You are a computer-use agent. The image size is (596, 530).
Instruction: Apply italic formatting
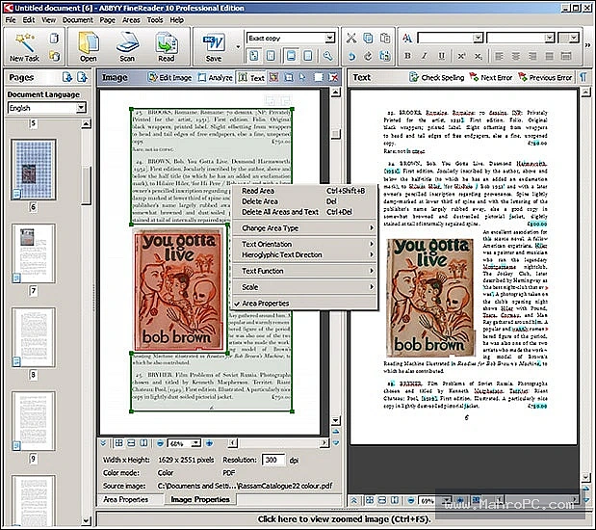[425, 56]
